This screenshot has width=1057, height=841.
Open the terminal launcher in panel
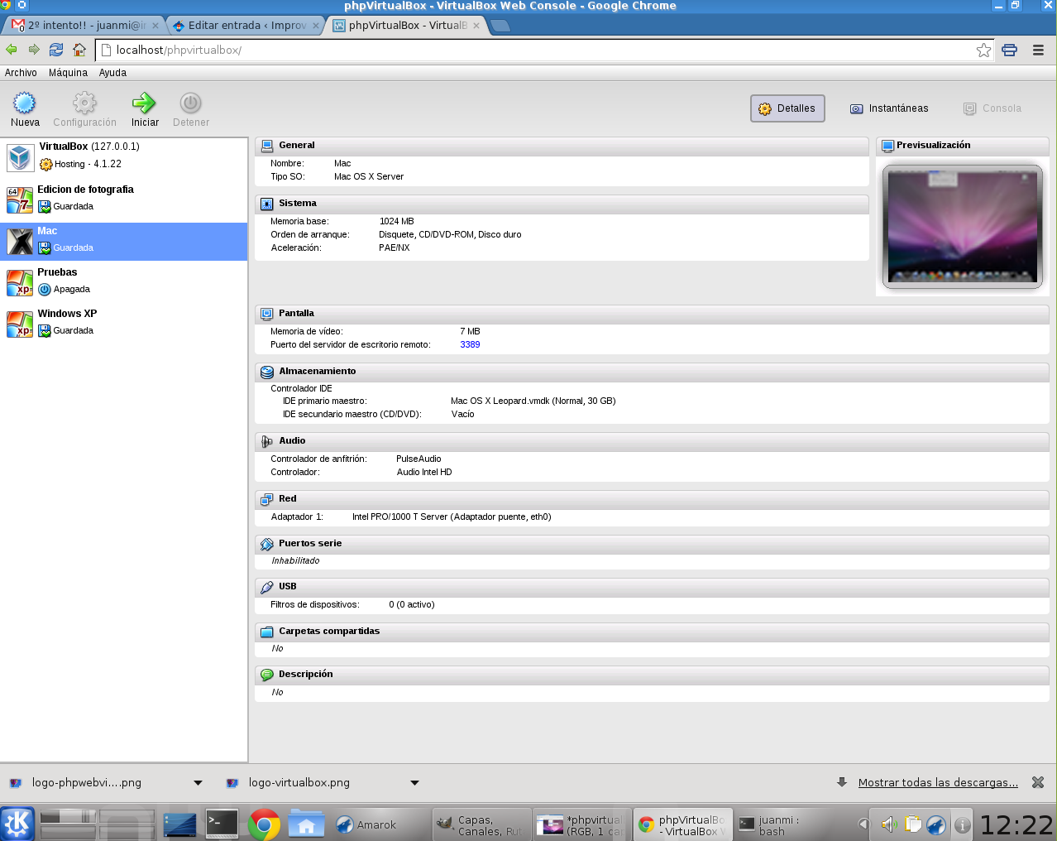point(222,824)
